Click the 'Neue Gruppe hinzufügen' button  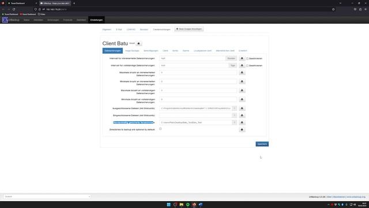pos(189,29)
